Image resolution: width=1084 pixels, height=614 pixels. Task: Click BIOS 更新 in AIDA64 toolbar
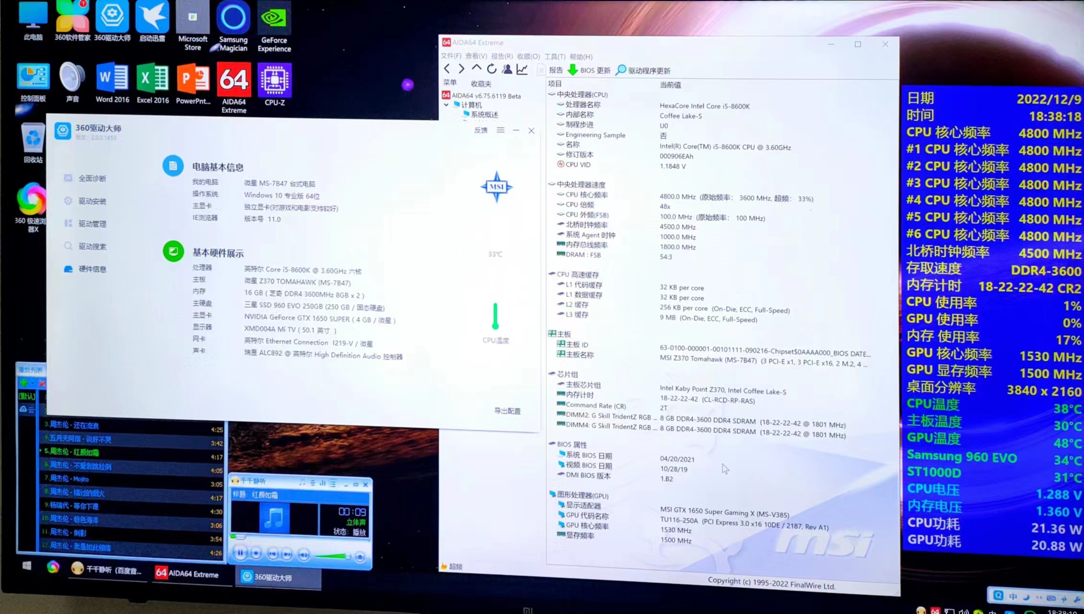pos(589,70)
